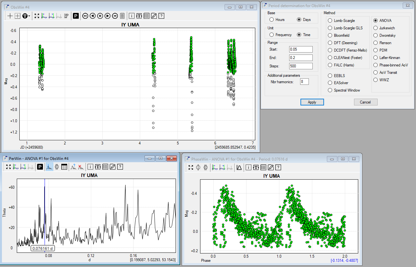Click the bell curve icon in PhaseWin toolbar

click(x=239, y=167)
